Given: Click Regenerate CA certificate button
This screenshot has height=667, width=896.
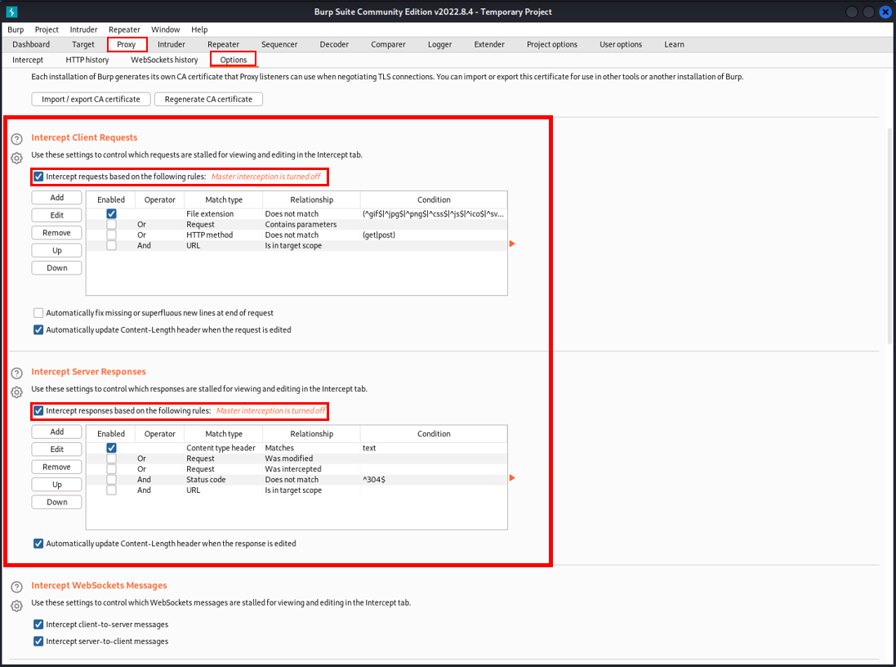Looking at the screenshot, I should click(208, 99).
